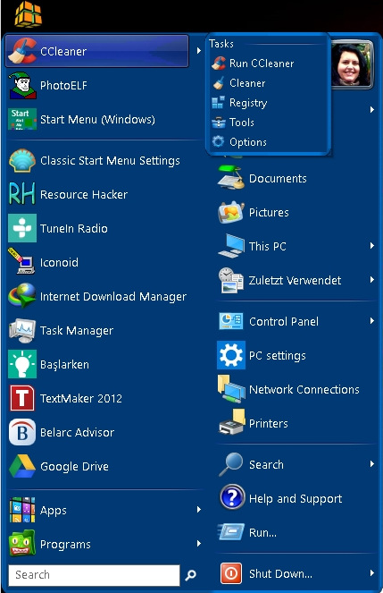Click the PC settings gear icon
The image size is (383, 593).
click(x=231, y=355)
